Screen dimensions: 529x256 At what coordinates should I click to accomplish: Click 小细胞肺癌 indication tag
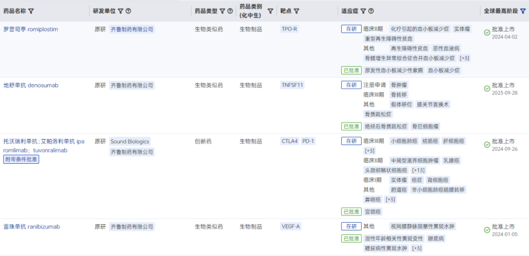click(405, 141)
